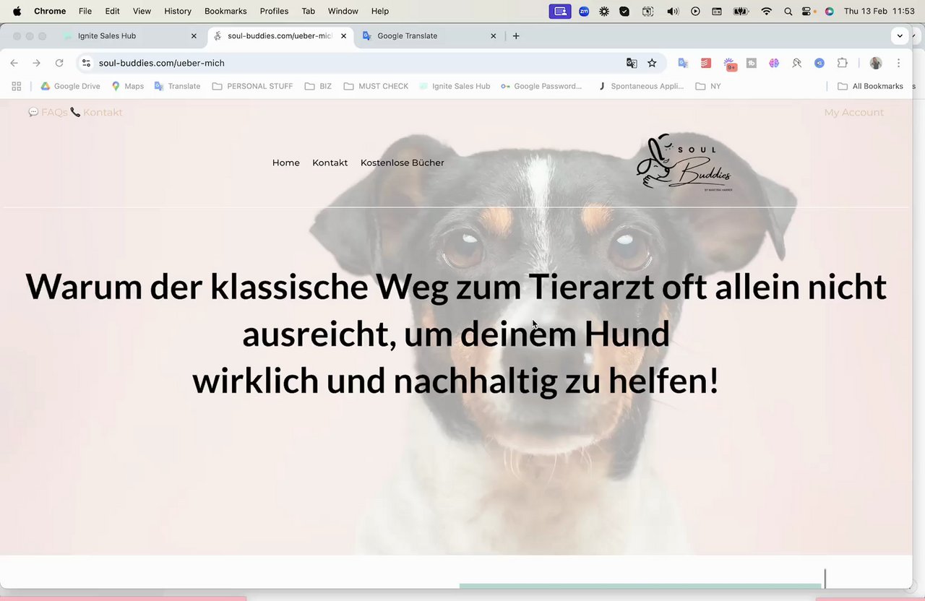
Task: Open the PERSONAL STUFF bookmarks folder
Action: tap(252, 86)
